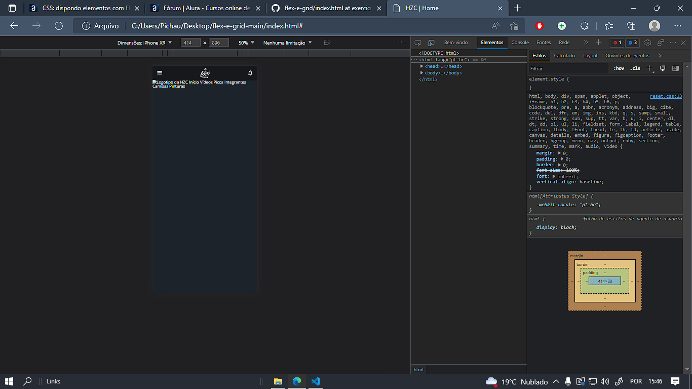
Task: Open the reset.css:13 source link
Action: (x=666, y=96)
